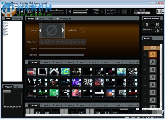Toggle the autoplay button in Preview

(x=7, y=91)
